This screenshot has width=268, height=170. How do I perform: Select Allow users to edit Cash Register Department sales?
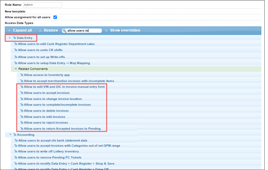point(56,44)
